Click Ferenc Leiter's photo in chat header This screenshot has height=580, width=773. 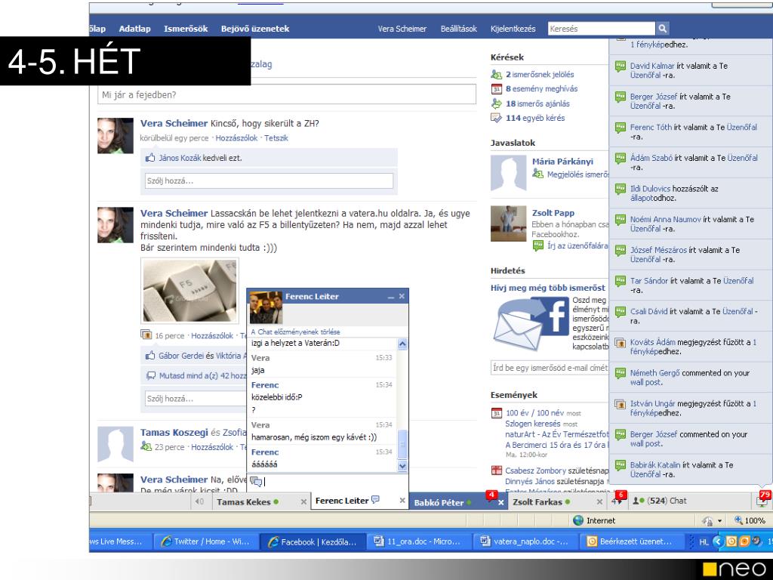(x=266, y=307)
